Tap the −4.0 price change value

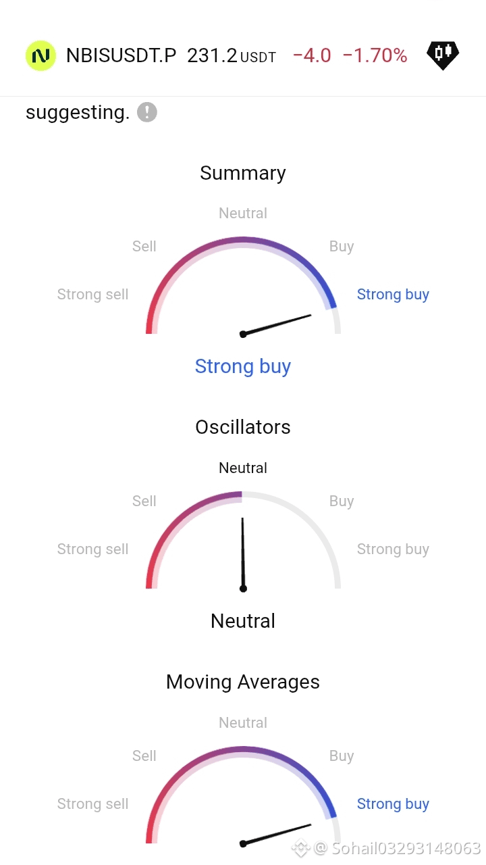pyautogui.click(x=312, y=55)
